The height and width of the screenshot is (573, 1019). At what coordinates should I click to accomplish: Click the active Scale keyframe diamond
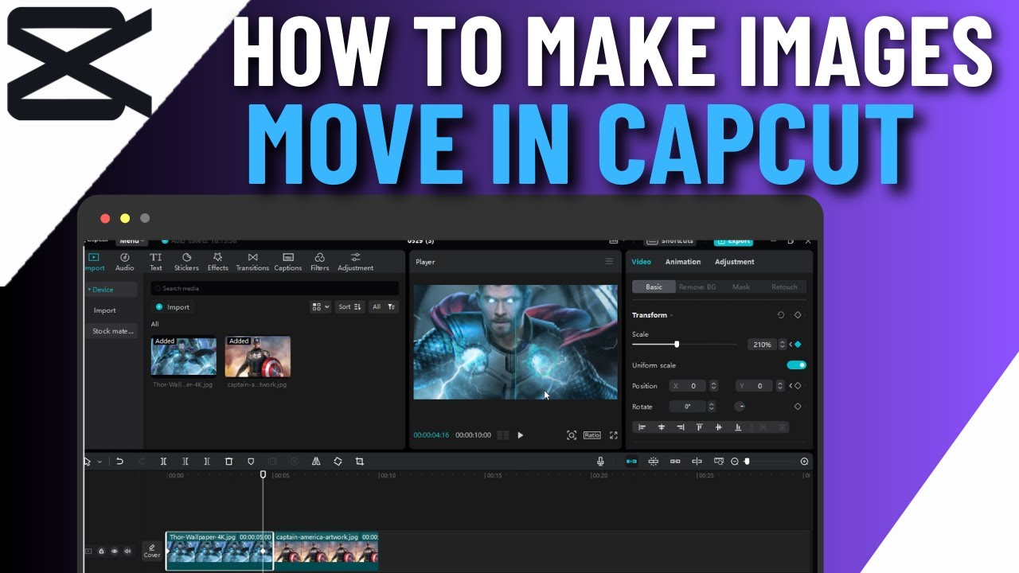(798, 345)
